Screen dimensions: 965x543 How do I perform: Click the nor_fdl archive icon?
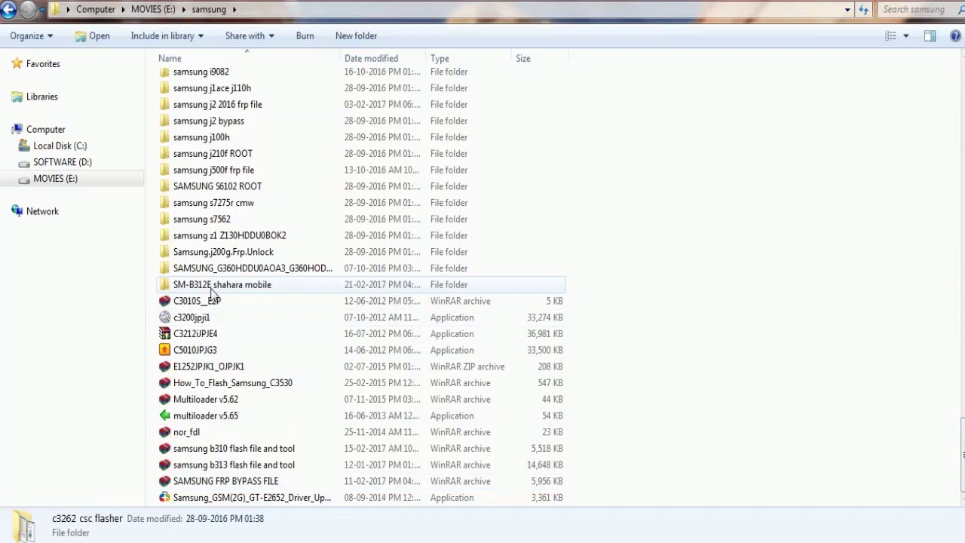(x=164, y=432)
